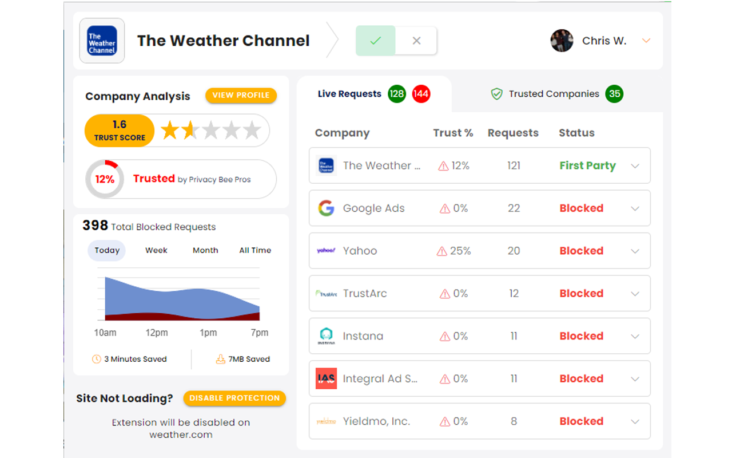Viewport: 732px width, 458px height.
Task: Click the red 144 blocked requests badge
Action: click(421, 94)
